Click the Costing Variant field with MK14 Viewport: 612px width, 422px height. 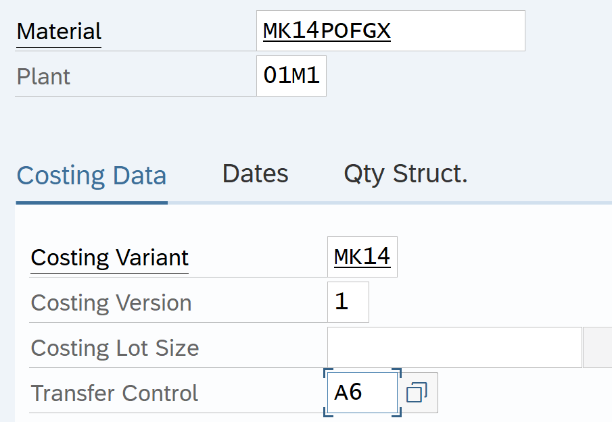pyautogui.click(x=362, y=257)
